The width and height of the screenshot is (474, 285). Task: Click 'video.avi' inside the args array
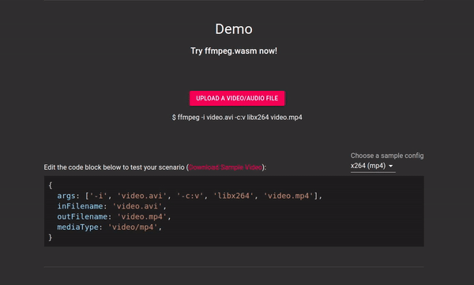coord(141,196)
